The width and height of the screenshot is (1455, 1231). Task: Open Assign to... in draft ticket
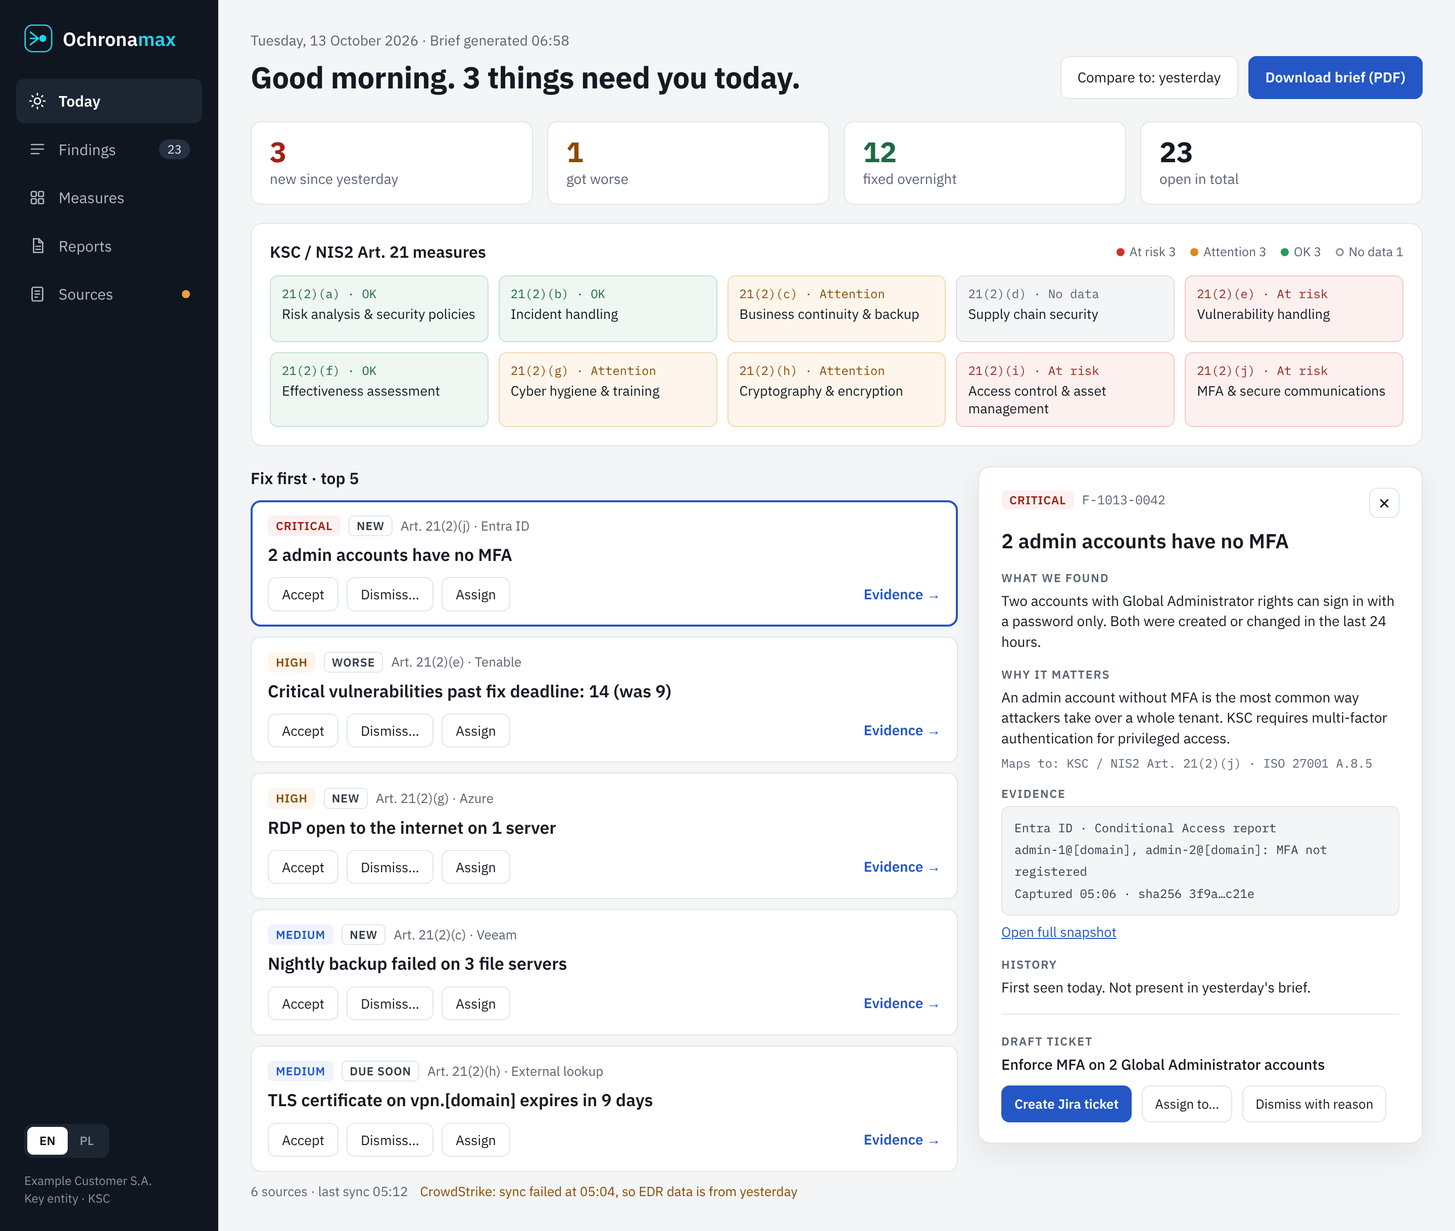1186,1104
